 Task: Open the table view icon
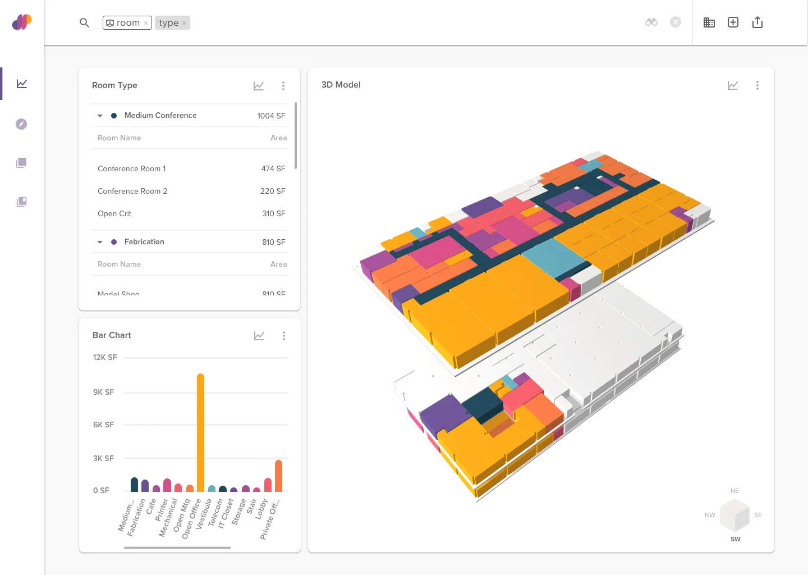[x=709, y=22]
